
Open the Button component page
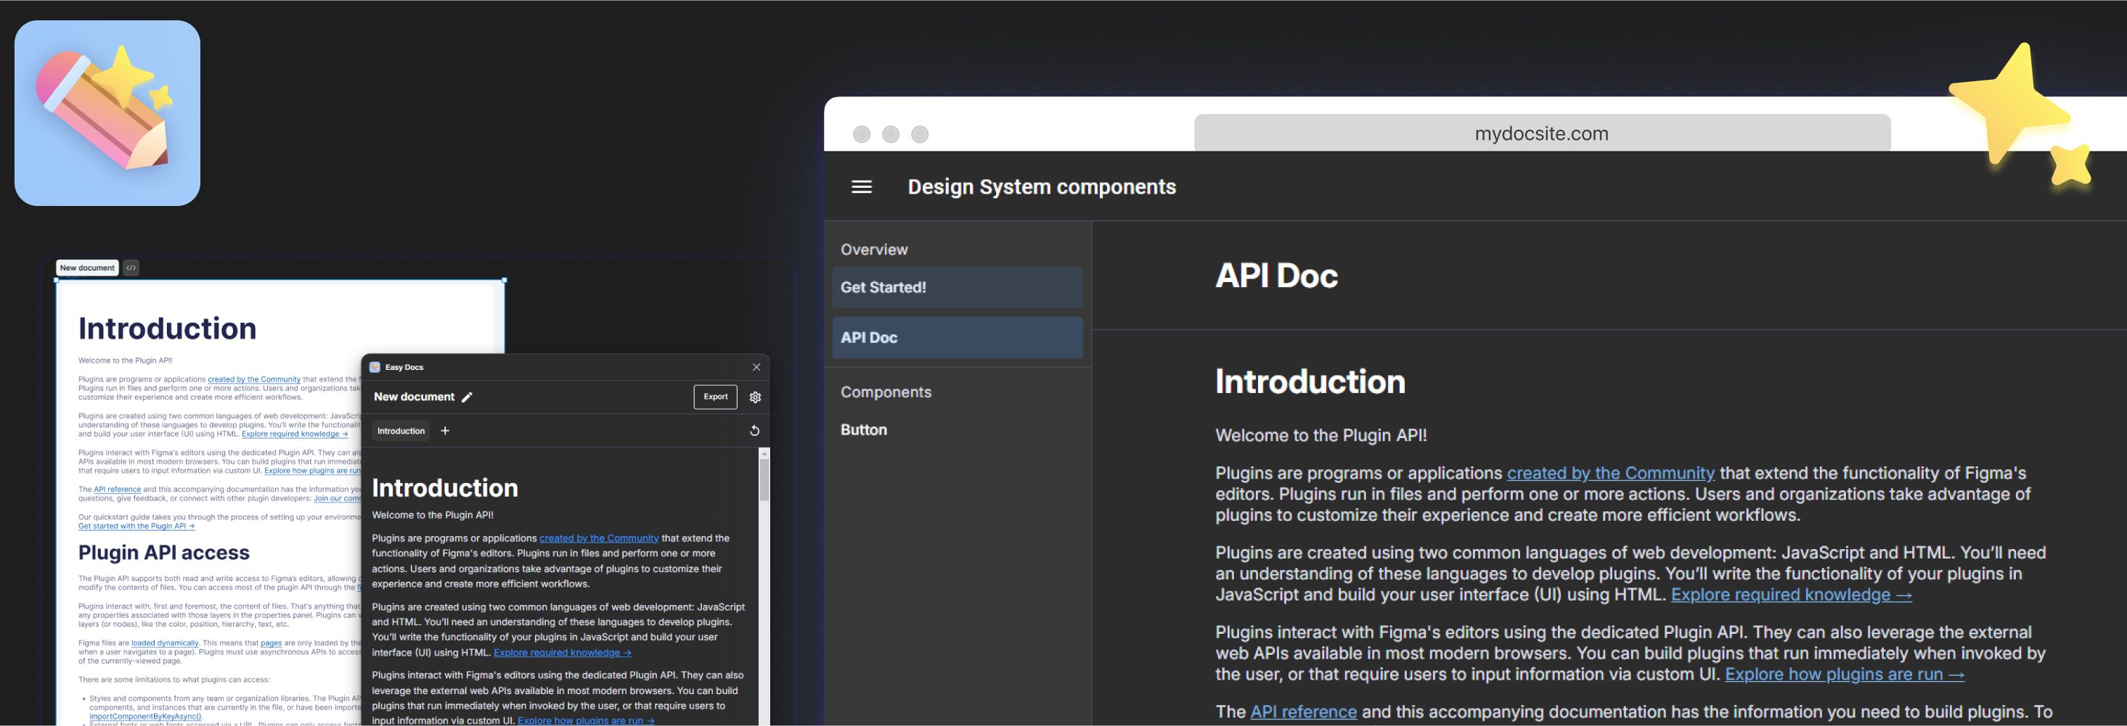tap(864, 429)
